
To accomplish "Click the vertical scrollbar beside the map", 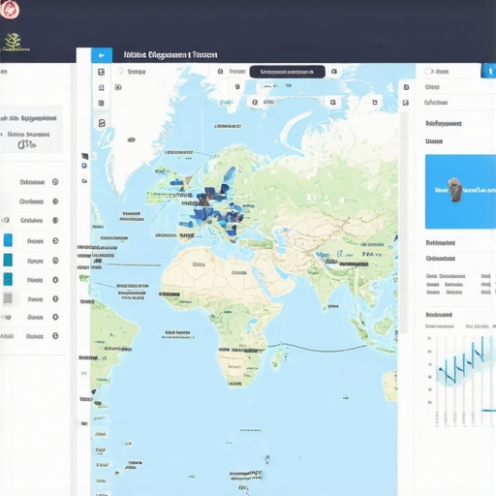I will tap(404, 223).
